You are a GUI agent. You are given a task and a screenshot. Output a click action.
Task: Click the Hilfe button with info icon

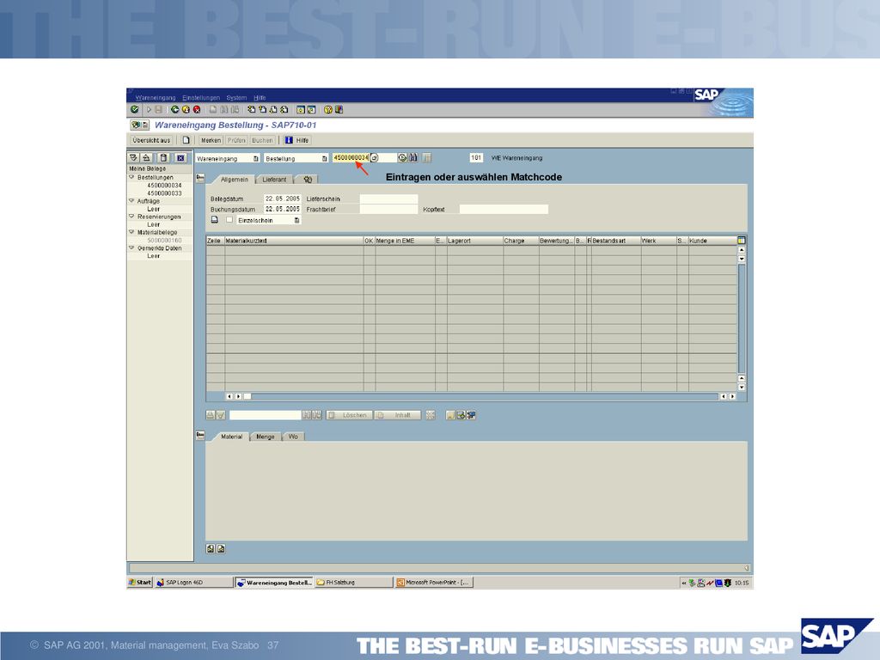(x=296, y=140)
